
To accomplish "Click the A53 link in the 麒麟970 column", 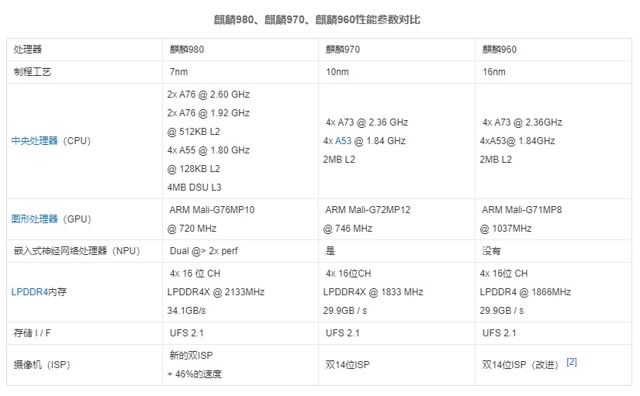I will point(343,141).
